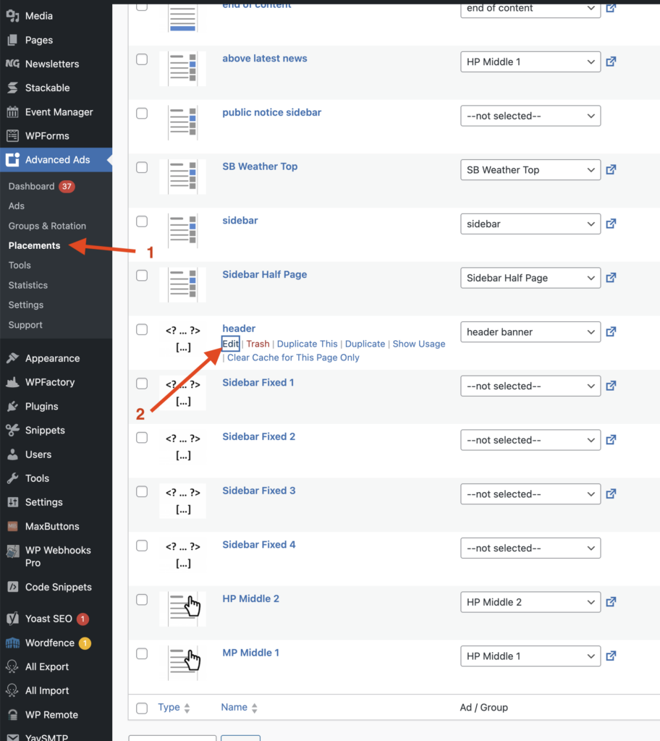Viewport: 660px width, 741px height.
Task: Click Show Usage link for header placement
Action: tap(418, 344)
